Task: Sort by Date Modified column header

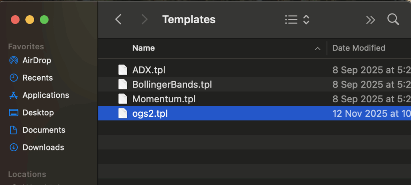Action: click(358, 48)
